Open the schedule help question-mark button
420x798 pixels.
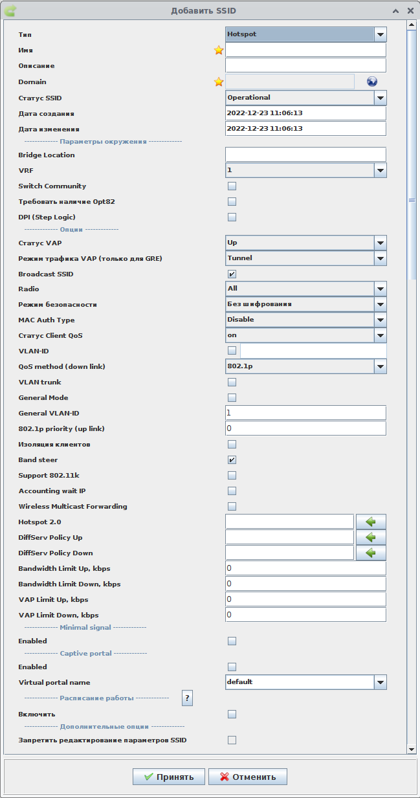(x=187, y=698)
